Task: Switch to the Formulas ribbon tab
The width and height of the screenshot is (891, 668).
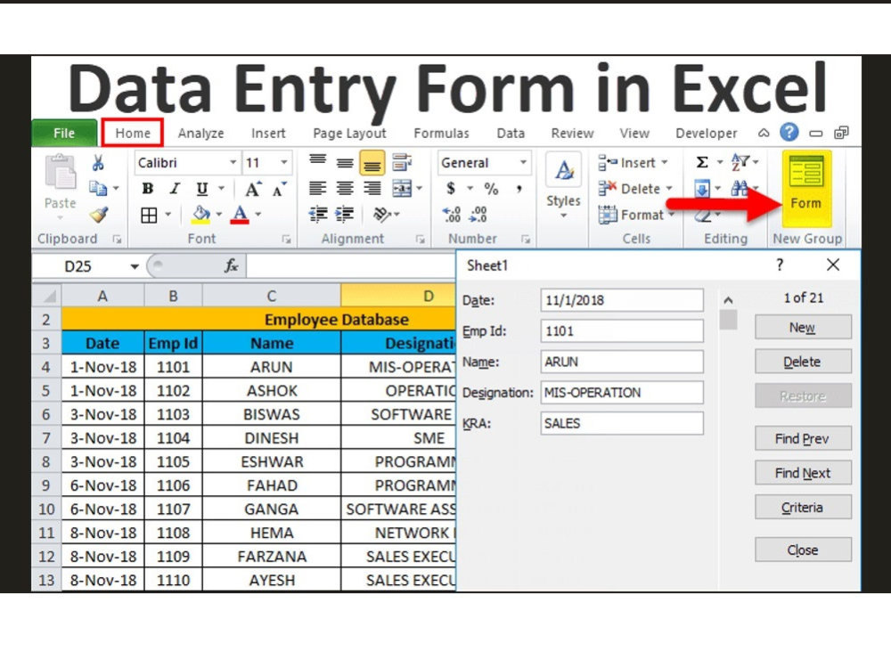Action: [x=442, y=133]
